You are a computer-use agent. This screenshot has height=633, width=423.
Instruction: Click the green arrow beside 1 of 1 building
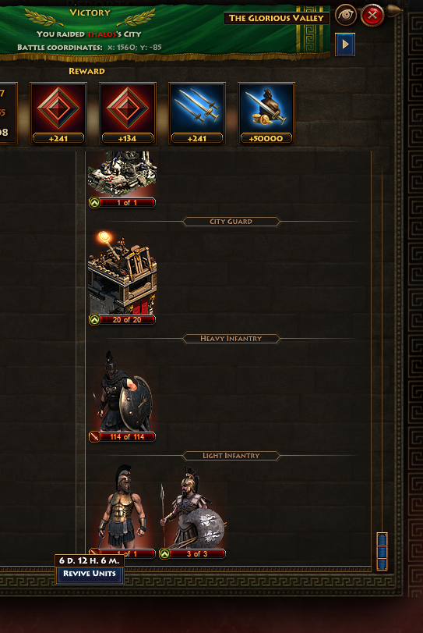94,203
